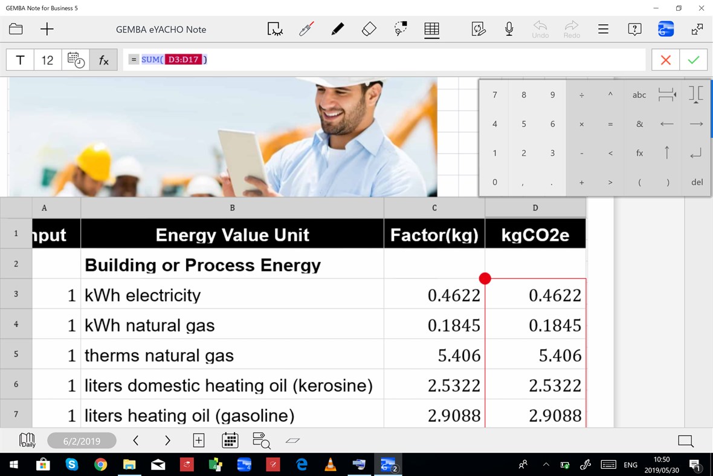Click the ENG language indicator in the tray
Screen dimensions: 713x476
pos(630,465)
